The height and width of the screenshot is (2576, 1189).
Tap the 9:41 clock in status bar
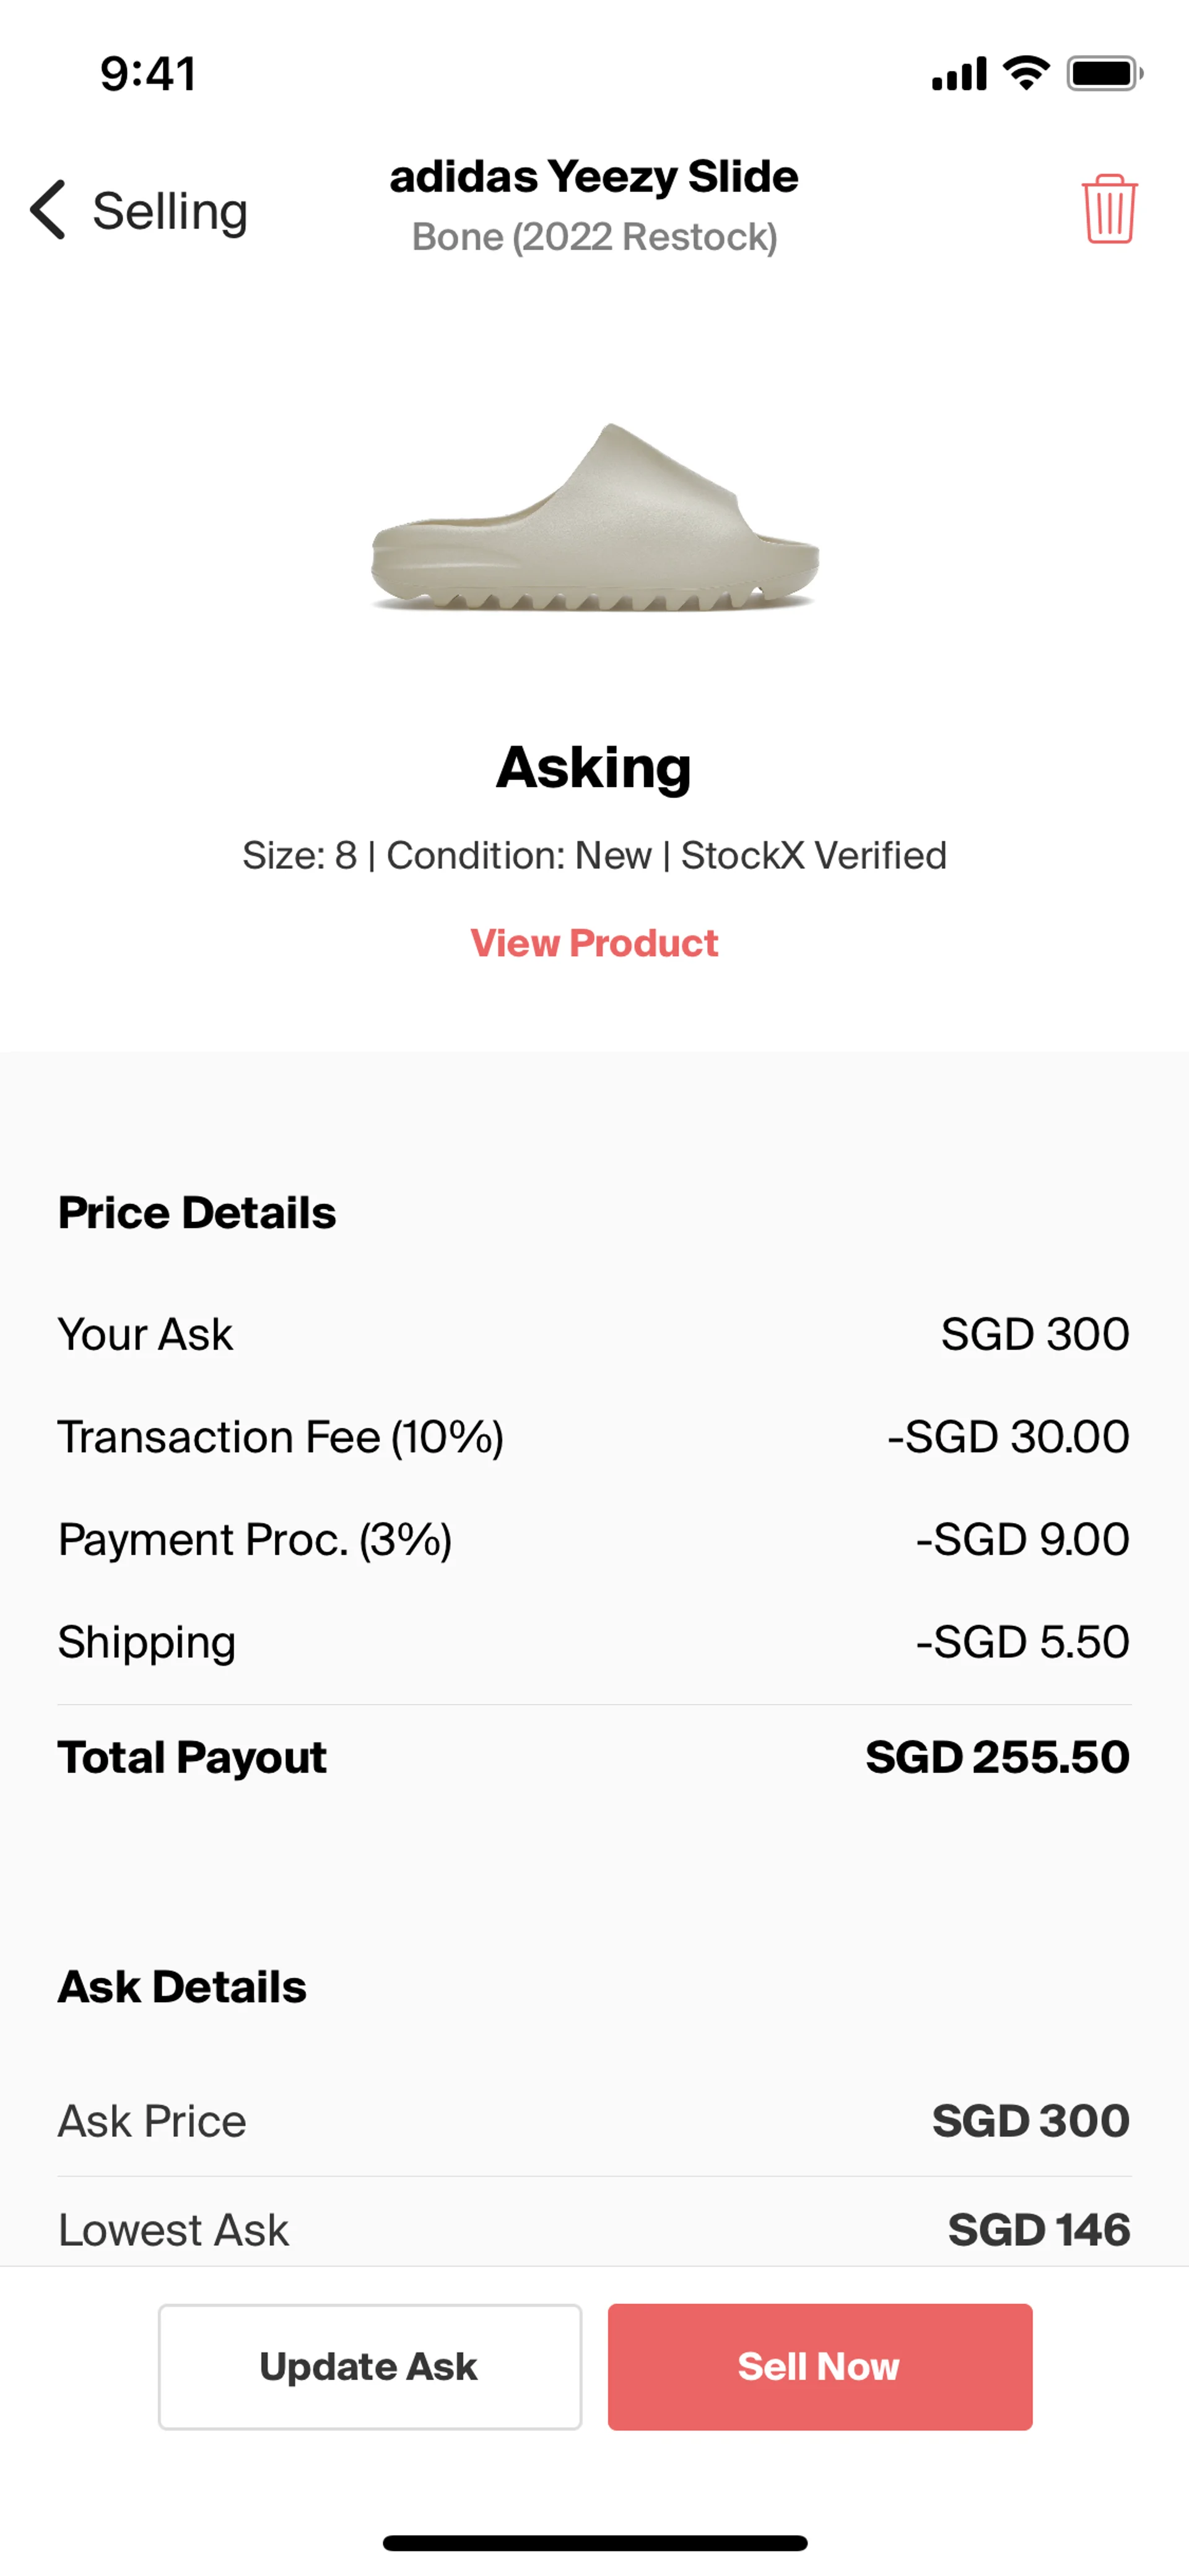point(148,74)
